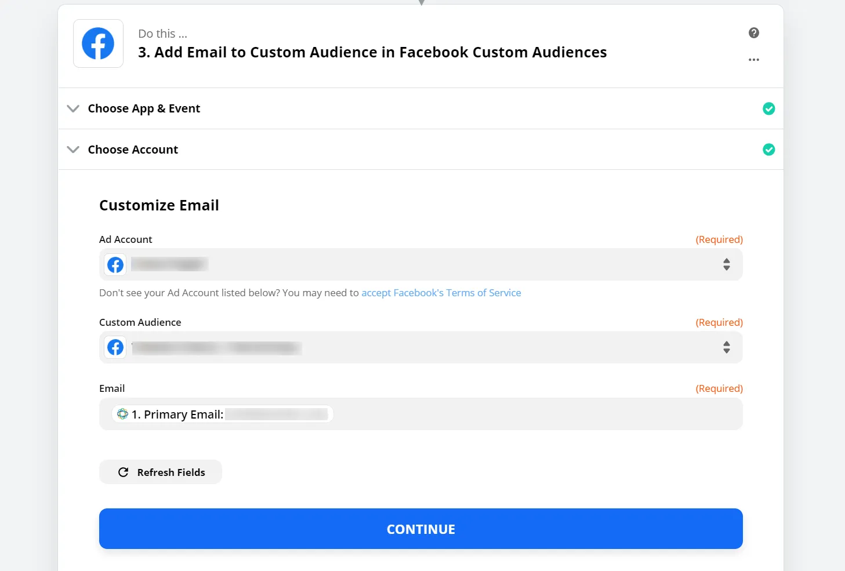Click Facebook icon in Ad Account field
The height and width of the screenshot is (571, 845).
(115, 265)
